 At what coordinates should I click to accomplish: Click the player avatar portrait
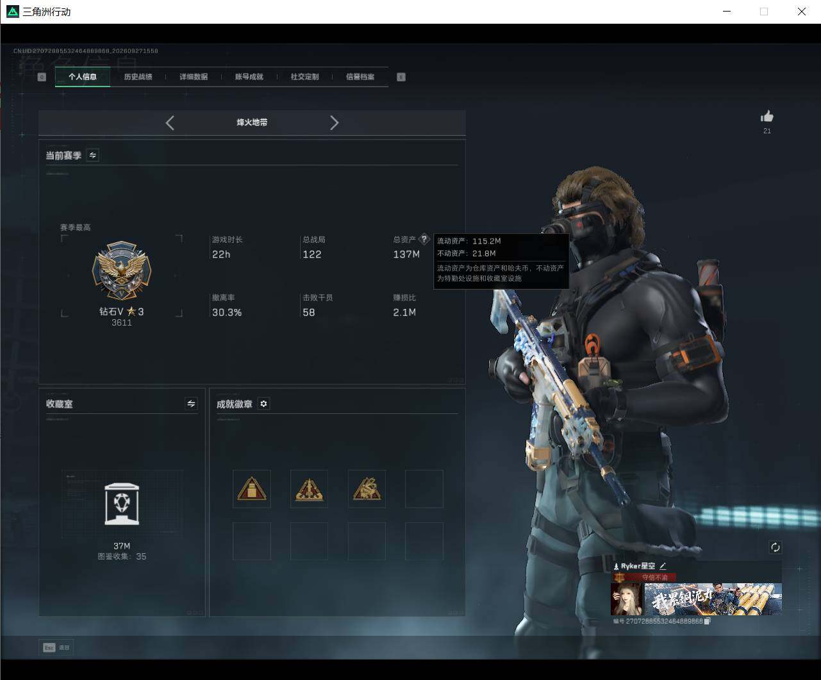tap(627, 599)
